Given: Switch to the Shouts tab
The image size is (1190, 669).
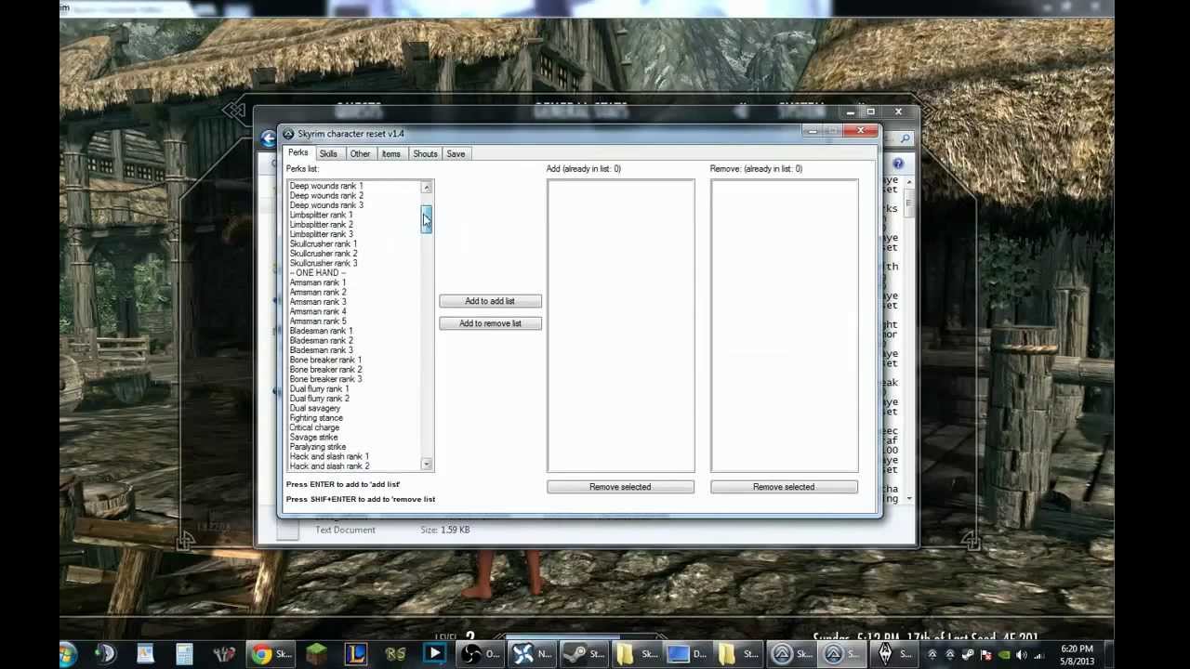Looking at the screenshot, I should click(425, 153).
